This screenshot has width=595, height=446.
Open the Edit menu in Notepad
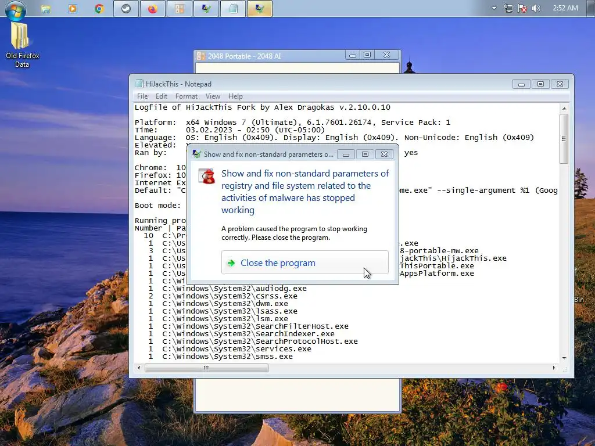162,96
